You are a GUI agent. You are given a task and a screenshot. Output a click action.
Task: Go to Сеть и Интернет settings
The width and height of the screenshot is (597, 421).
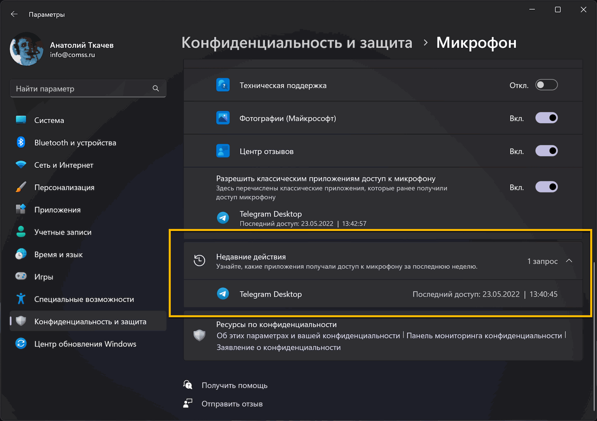[64, 165]
